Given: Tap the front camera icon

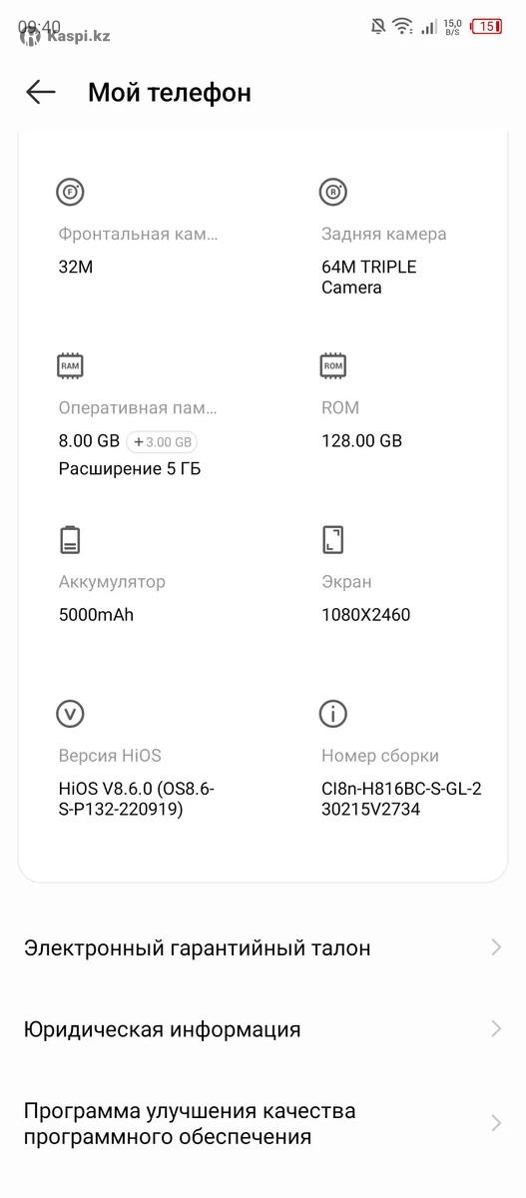Looking at the screenshot, I should tap(70, 192).
